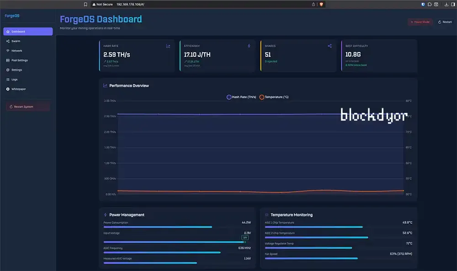Click the 0 rejected shares text
457x271 pixels.
click(271, 62)
